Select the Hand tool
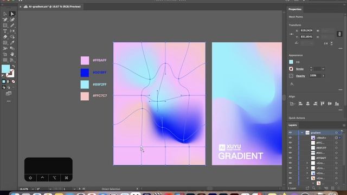Screen dimensions: 347x195 coord(12,54)
